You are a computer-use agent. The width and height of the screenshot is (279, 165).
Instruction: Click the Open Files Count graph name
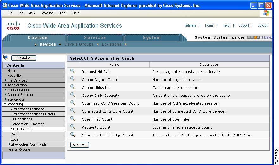(97, 119)
